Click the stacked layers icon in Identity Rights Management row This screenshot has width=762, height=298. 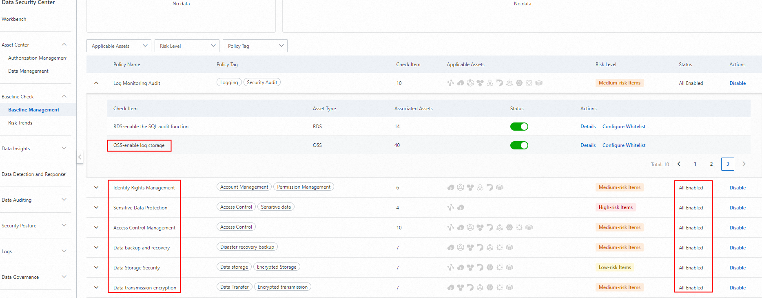[x=500, y=187]
